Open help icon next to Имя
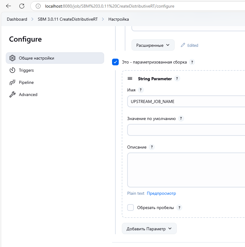The image size is (245, 247). pos(141,90)
